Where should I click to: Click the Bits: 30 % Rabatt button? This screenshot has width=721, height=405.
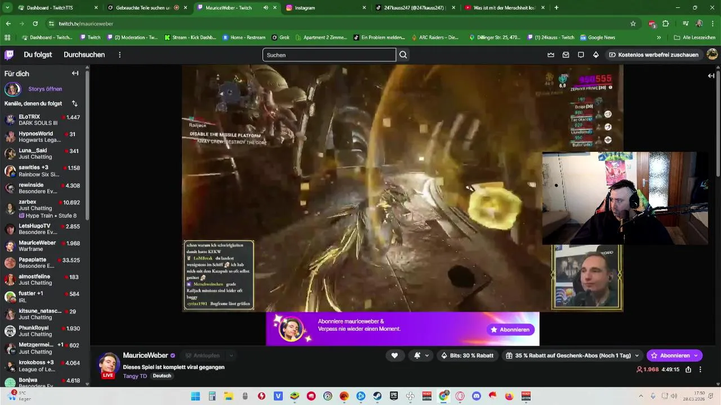467,355
